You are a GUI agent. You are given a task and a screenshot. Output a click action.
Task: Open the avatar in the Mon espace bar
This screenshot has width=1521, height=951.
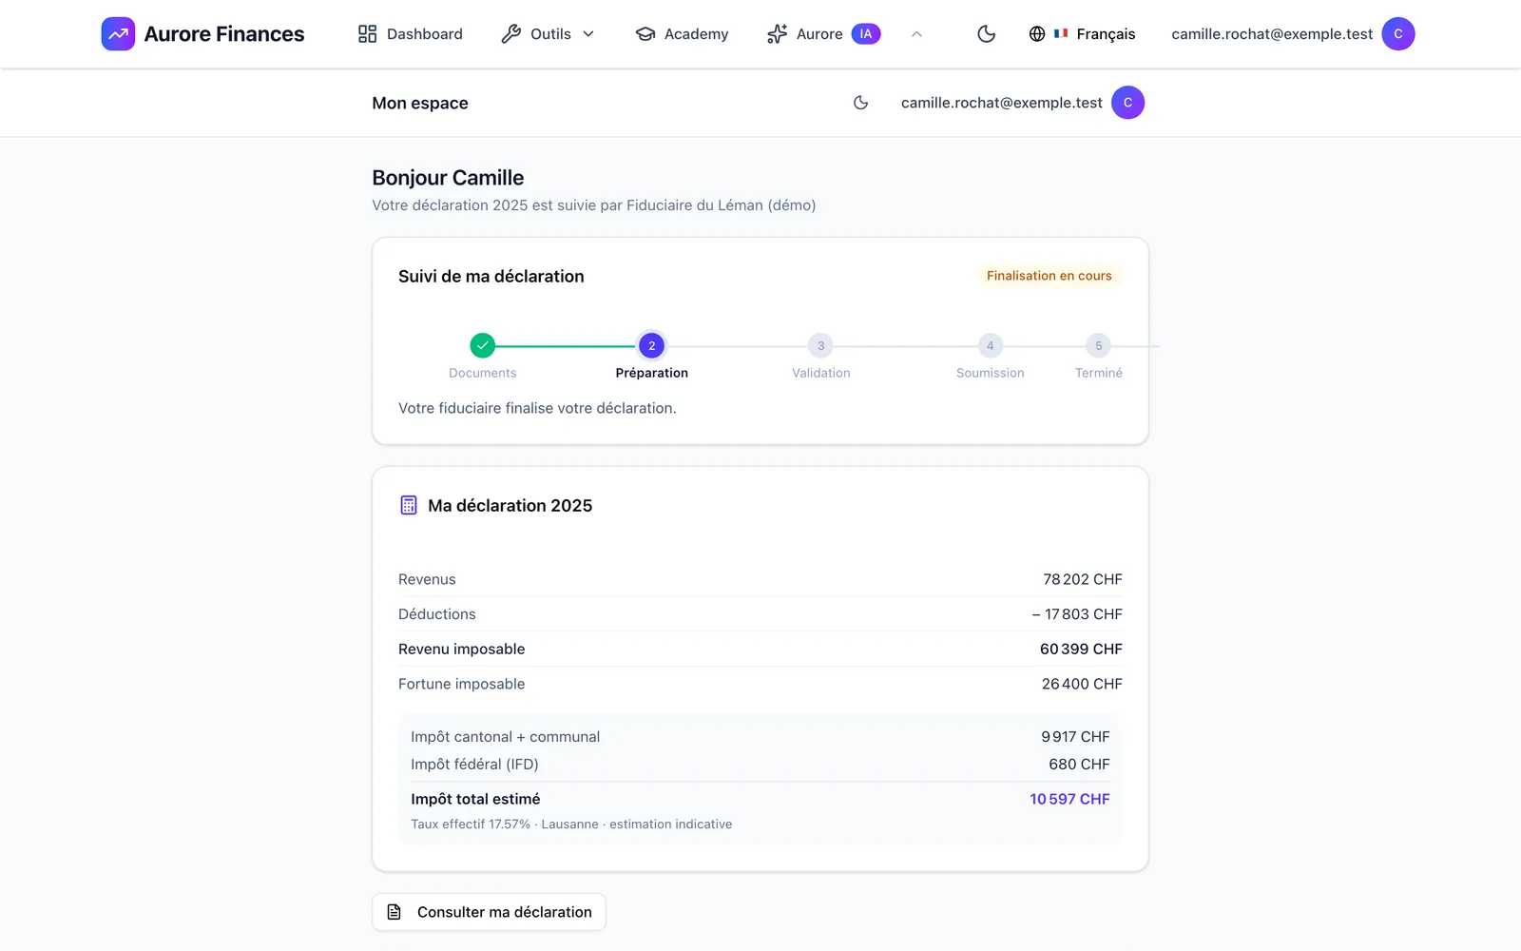click(1128, 103)
